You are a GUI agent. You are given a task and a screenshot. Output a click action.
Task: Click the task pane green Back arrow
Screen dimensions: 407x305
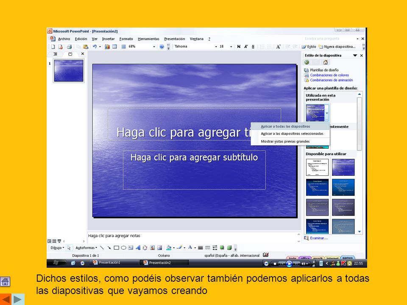pyautogui.click(x=307, y=62)
